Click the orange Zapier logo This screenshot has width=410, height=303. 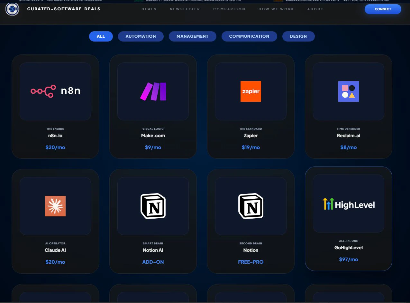tap(251, 91)
